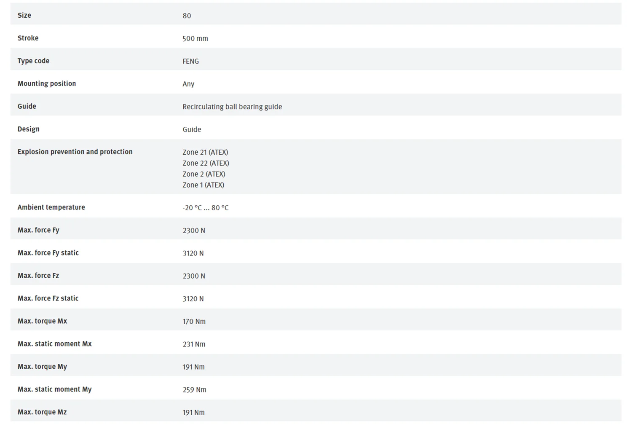Click the Max. force Fy label
632x424 pixels.
[x=38, y=230]
